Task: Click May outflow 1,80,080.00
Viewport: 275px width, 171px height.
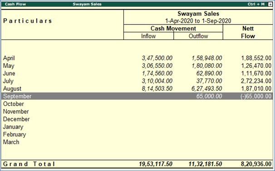Action: [207, 66]
